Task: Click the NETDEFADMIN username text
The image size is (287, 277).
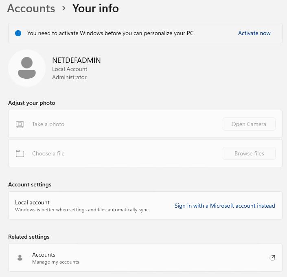Action: [76, 60]
